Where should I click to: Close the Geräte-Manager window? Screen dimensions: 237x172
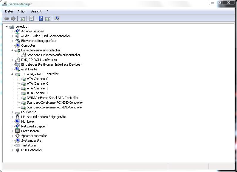[x=229, y=3]
